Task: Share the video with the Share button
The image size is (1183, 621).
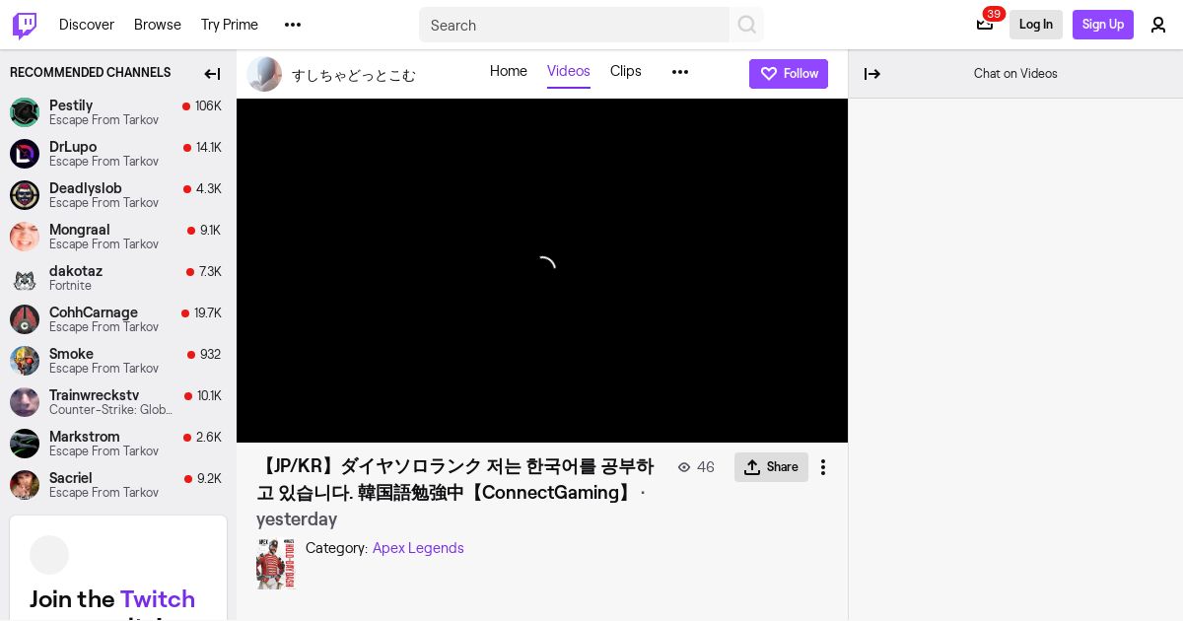Action: tap(771, 467)
